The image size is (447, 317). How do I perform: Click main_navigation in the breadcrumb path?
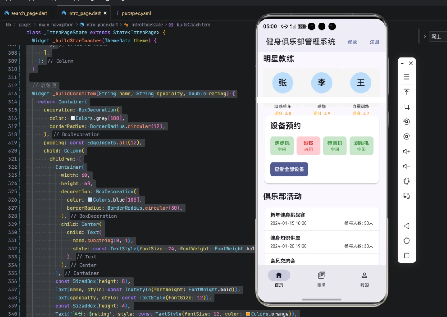(57, 24)
